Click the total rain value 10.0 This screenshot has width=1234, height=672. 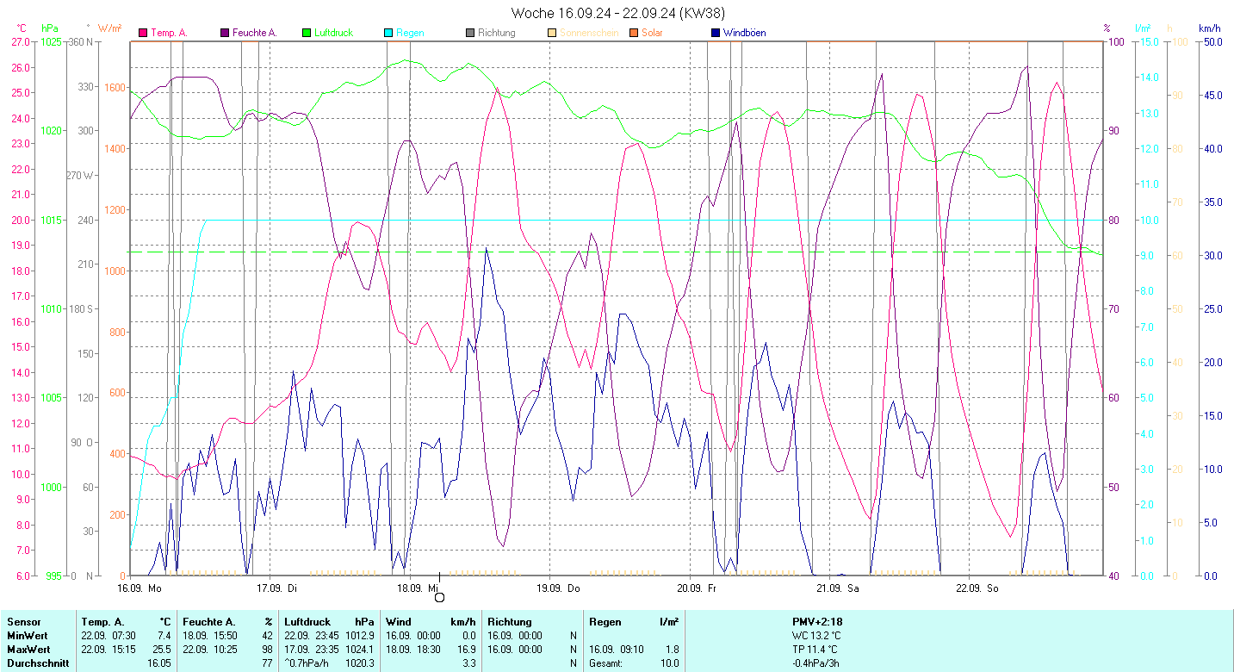click(669, 663)
